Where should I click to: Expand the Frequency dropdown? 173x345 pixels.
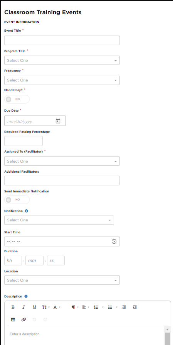coord(62,80)
